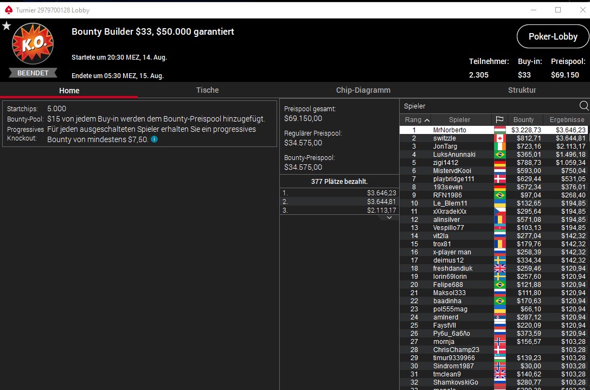Viewport: 590px width, 390px height.
Task: Click the Spieler search field
Action: pos(489,106)
